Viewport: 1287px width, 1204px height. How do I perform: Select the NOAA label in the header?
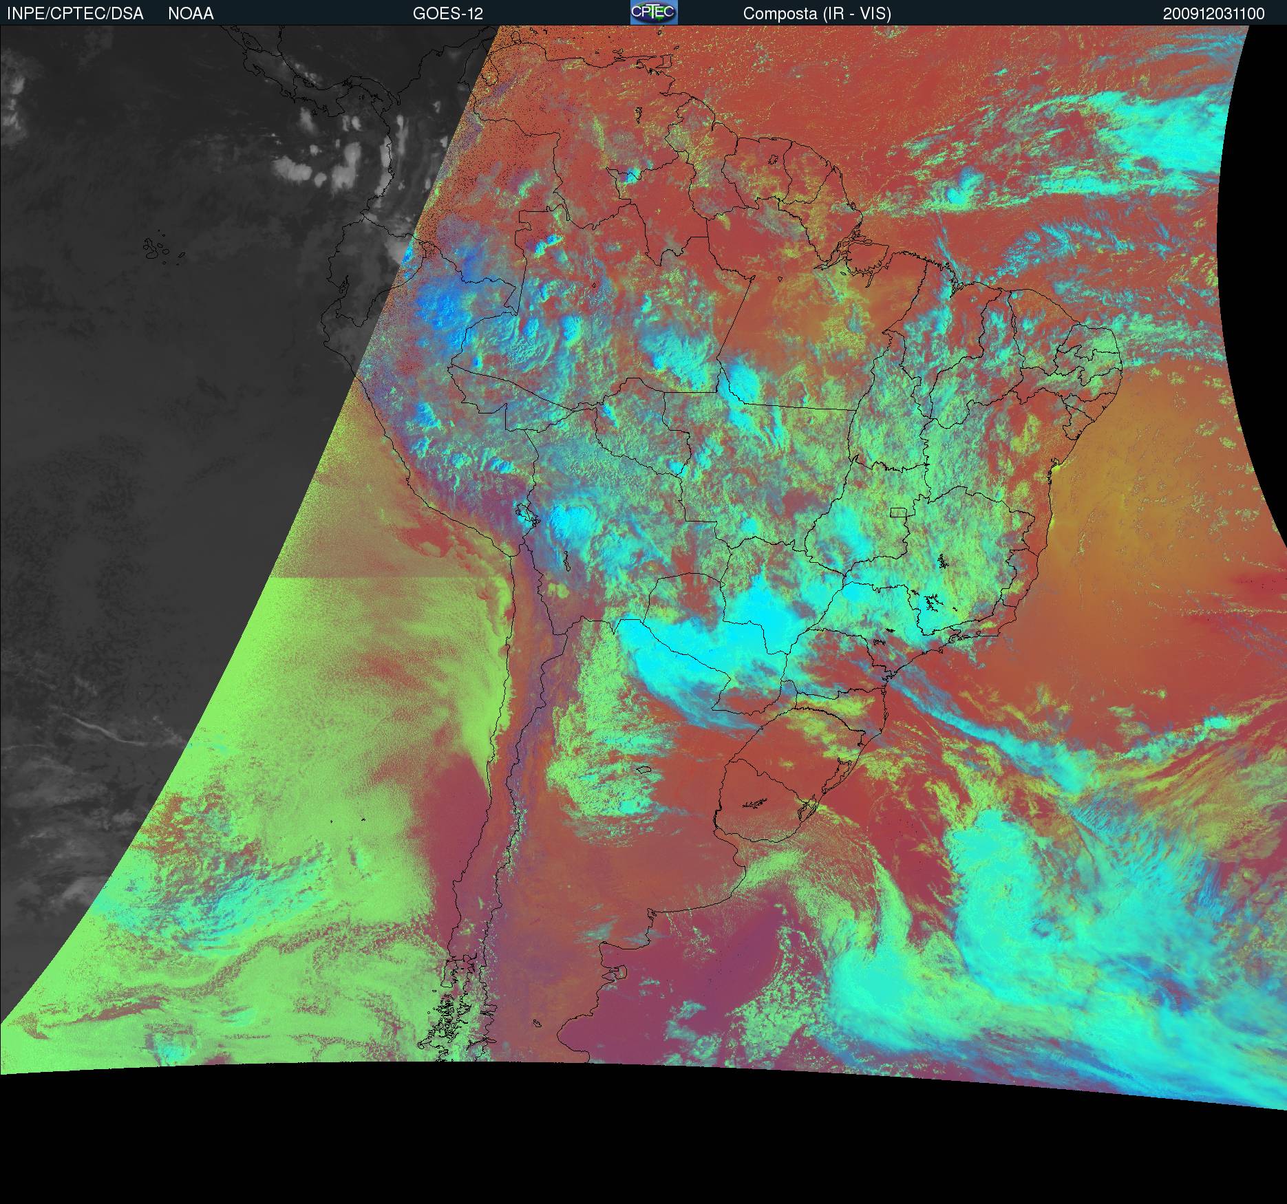point(191,14)
